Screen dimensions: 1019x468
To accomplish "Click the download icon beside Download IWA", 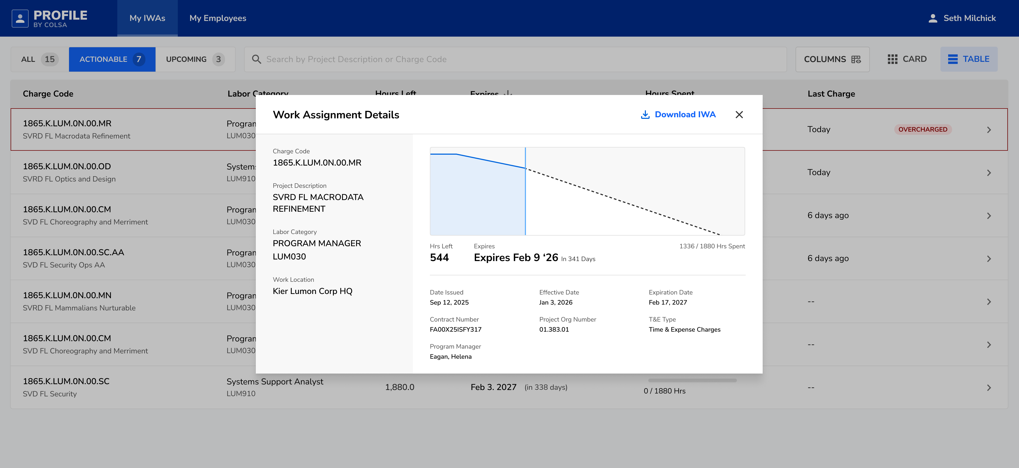I will click(645, 115).
